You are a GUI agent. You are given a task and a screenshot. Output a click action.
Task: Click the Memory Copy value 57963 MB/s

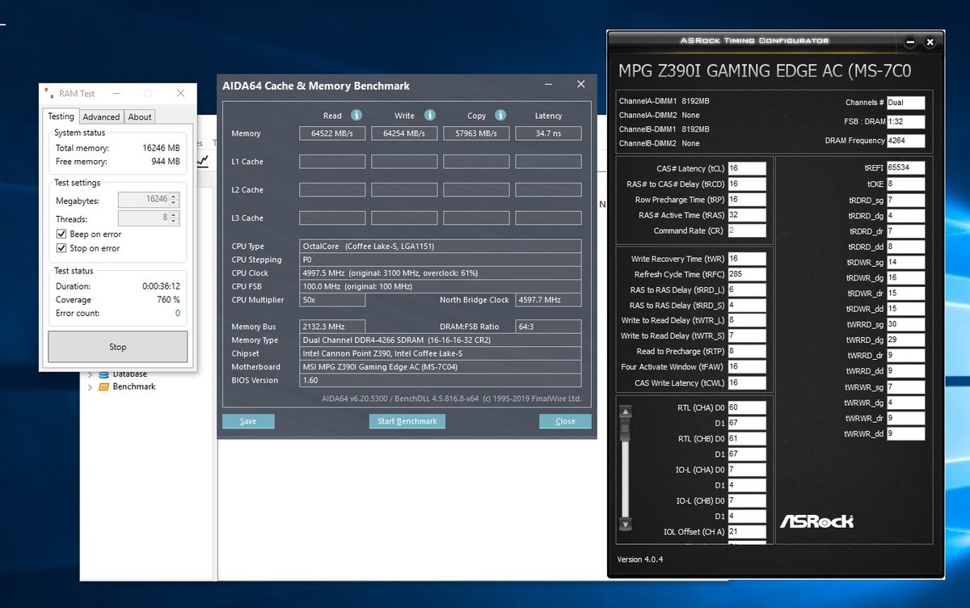476,133
